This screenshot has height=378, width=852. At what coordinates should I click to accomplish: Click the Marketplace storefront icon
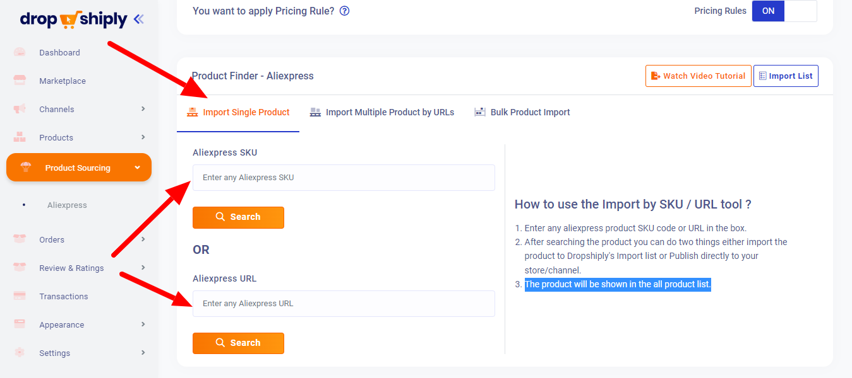pos(20,81)
